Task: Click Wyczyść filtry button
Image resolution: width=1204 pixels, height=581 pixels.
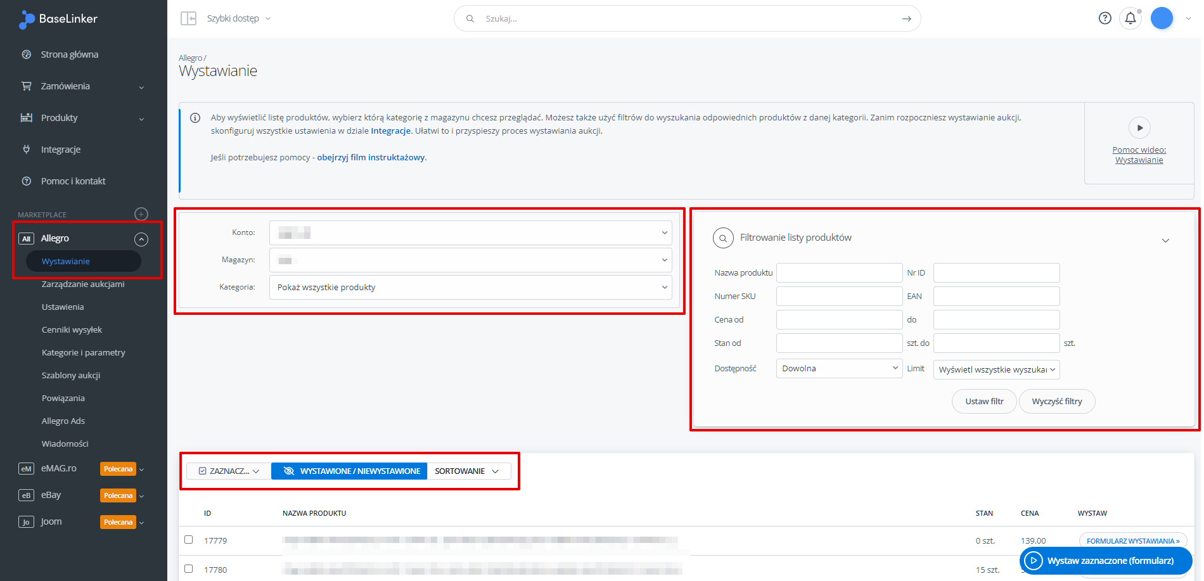Action: (1057, 401)
